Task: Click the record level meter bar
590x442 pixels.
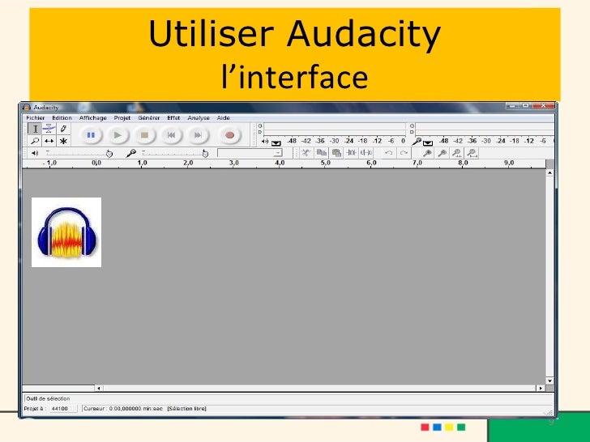Action: pyautogui.click(x=485, y=129)
